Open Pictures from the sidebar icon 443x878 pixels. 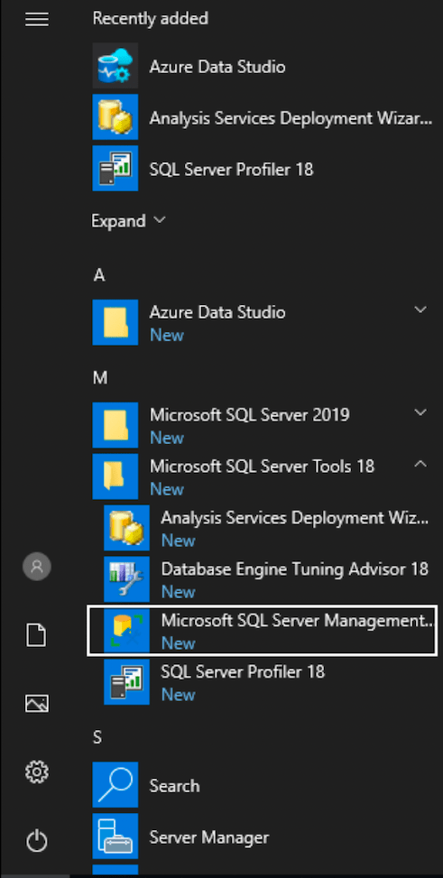[37, 704]
